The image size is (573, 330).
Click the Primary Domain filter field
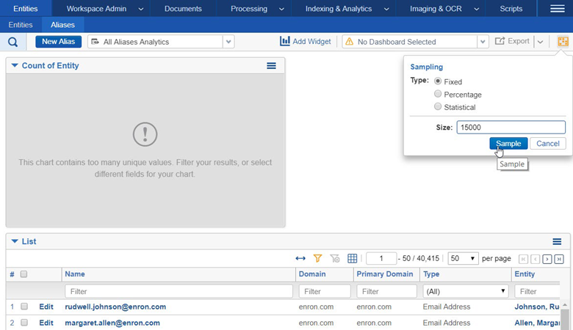pos(386,291)
